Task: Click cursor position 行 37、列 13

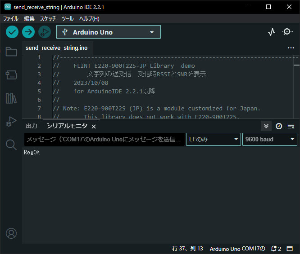Action: tap(187, 249)
